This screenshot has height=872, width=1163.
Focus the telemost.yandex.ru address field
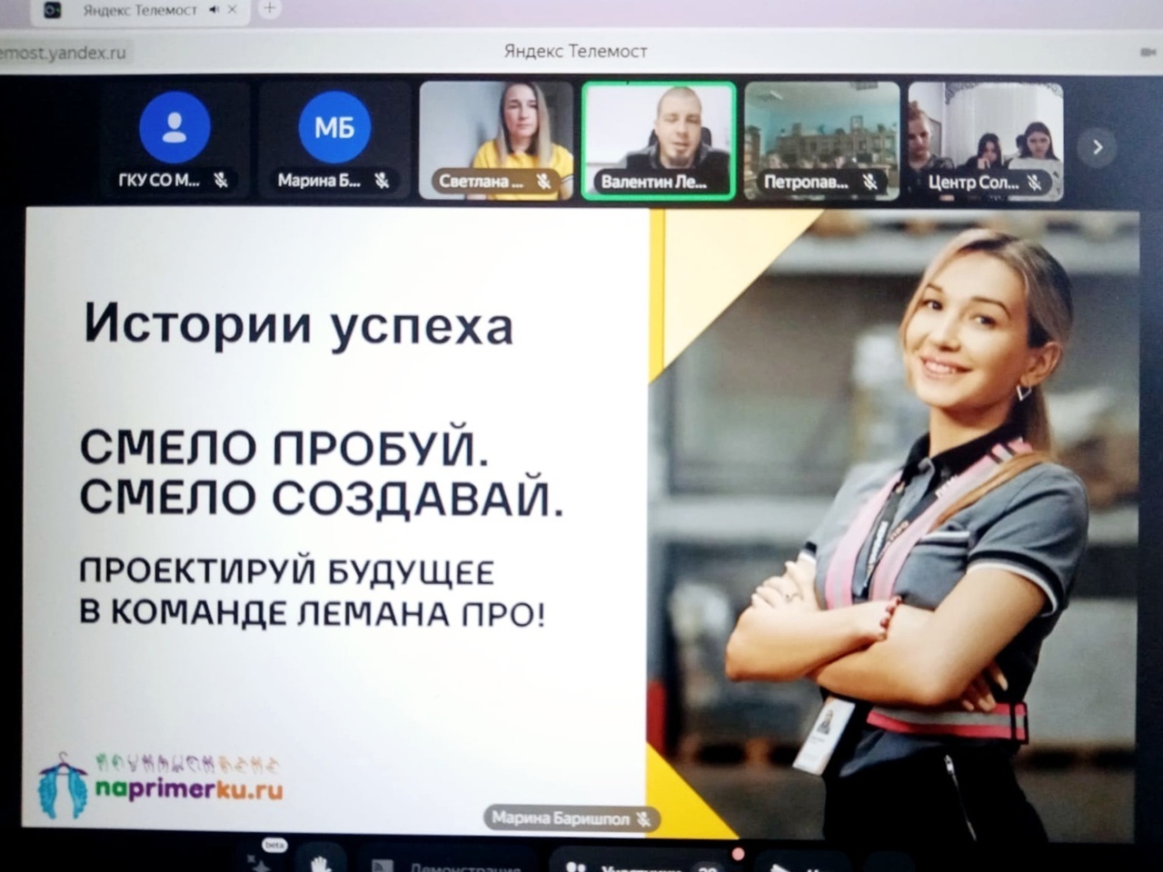point(64,53)
